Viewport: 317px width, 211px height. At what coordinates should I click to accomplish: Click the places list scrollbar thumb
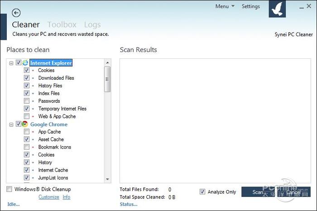click(107, 79)
